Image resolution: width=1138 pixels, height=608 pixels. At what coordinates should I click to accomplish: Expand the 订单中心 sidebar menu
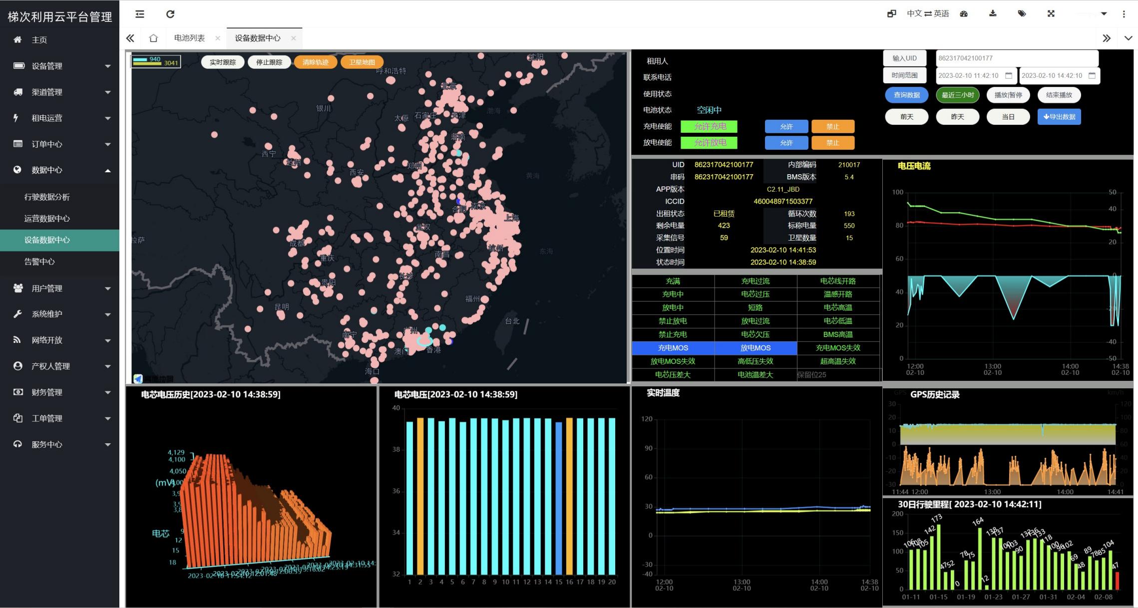[x=59, y=144]
